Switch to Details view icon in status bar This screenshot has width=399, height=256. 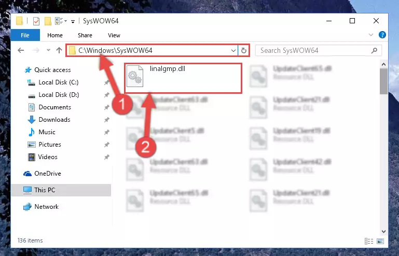click(369, 241)
